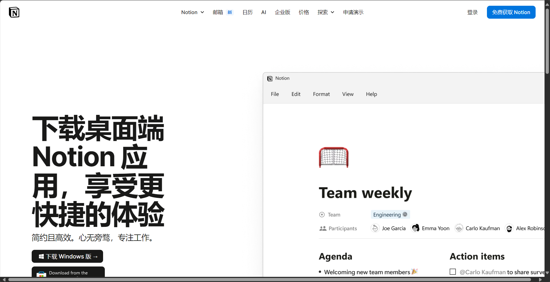
Task: Click the 申请演示 link
Action: 353,12
